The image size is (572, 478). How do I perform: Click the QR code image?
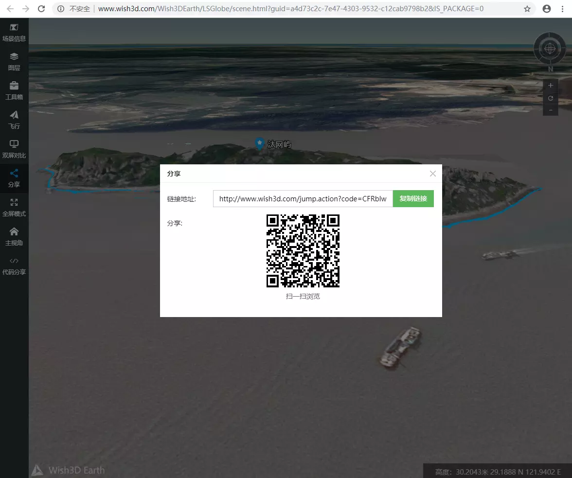point(303,251)
